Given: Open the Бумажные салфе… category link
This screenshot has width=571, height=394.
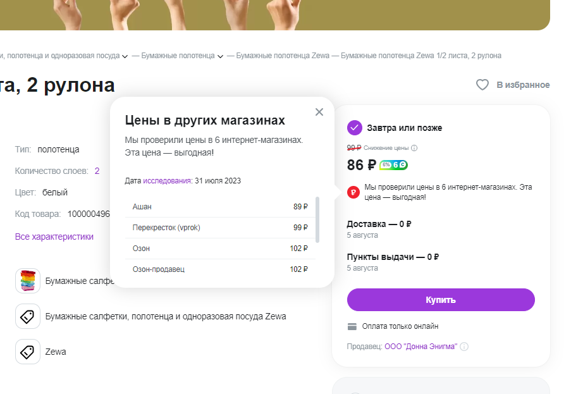Looking at the screenshot, I should click(x=80, y=281).
